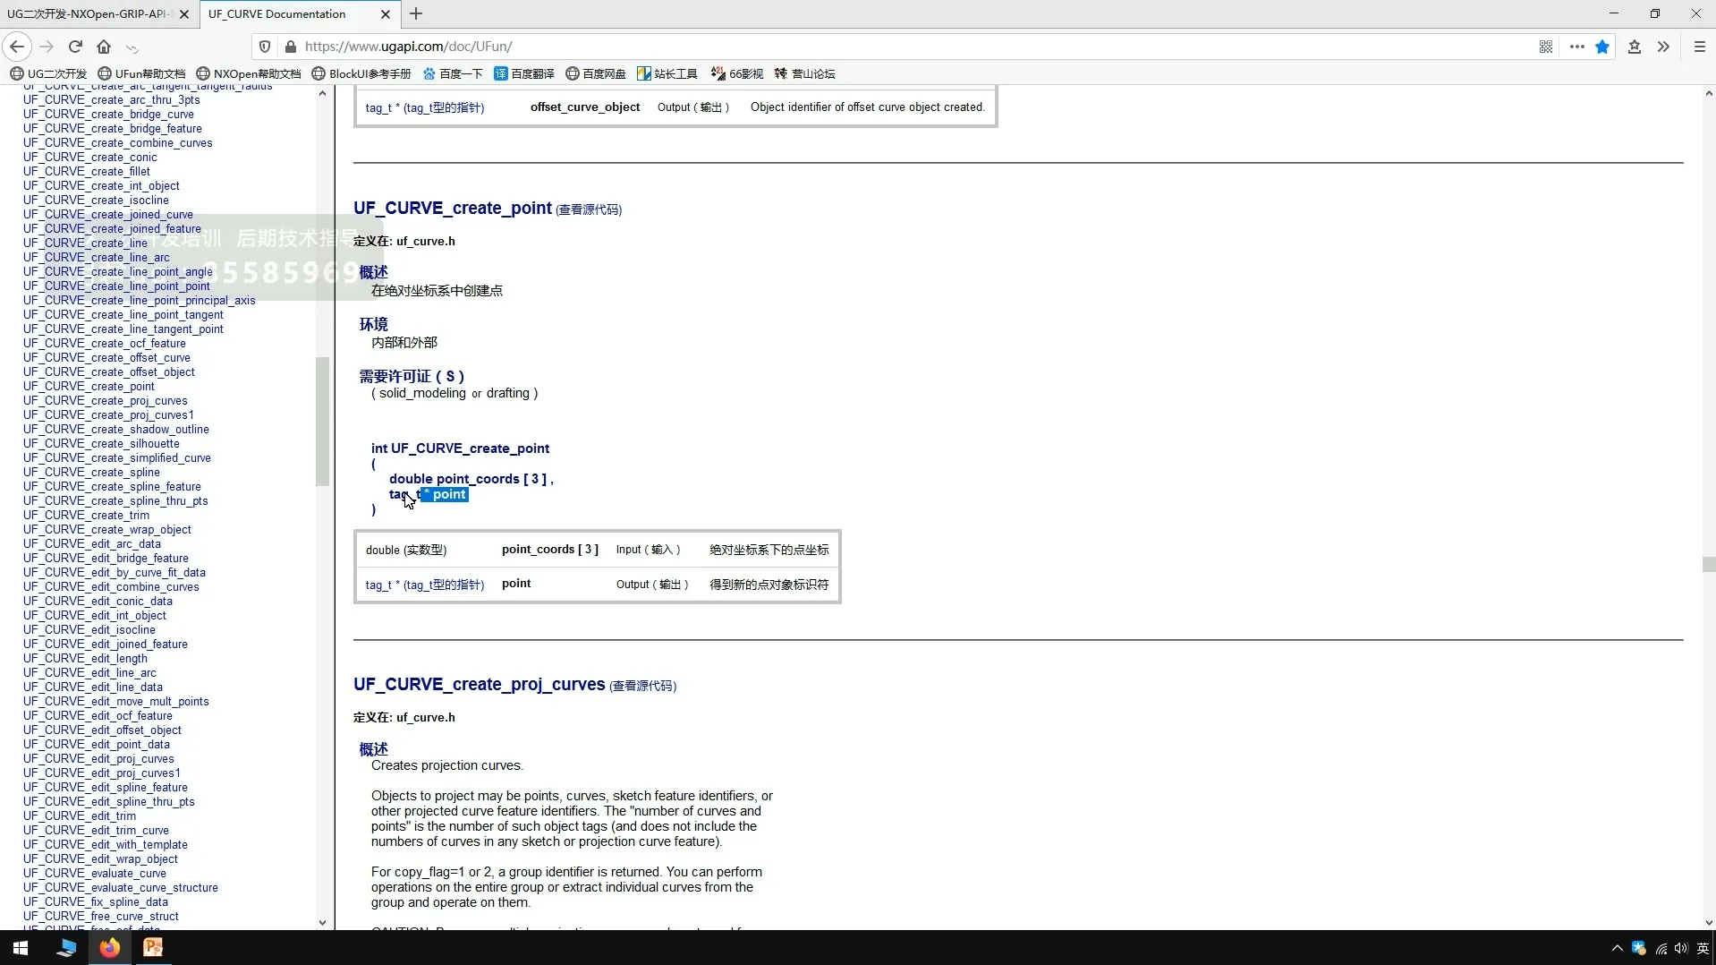Open the 百度翻译 bookmark

pos(524,73)
